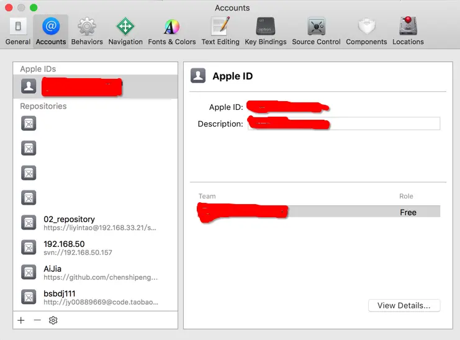Open Fonts & Colors preferences
The width and height of the screenshot is (460, 340).
172,32
